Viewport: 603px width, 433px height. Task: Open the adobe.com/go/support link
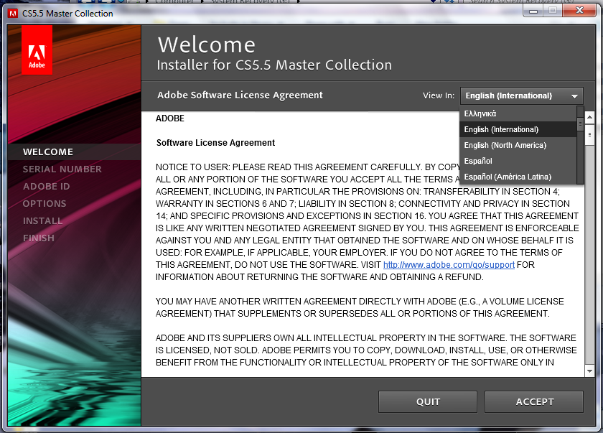pos(449,265)
